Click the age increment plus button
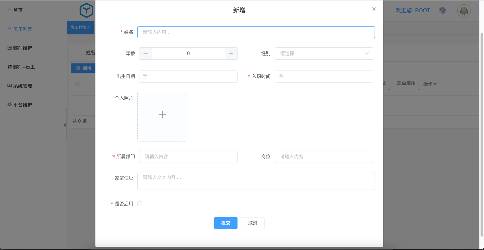484x250 pixels. pyautogui.click(x=231, y=53)
